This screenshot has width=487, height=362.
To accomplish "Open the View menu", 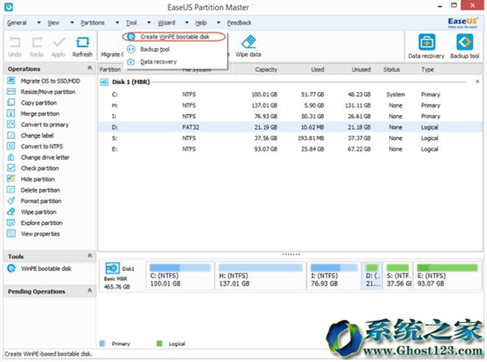I will (x=54, y=23).
